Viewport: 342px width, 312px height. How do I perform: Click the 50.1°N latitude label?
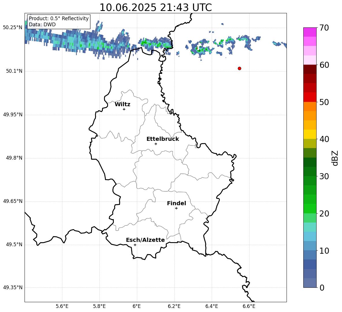pyautogui.click(x=14, y=71)
